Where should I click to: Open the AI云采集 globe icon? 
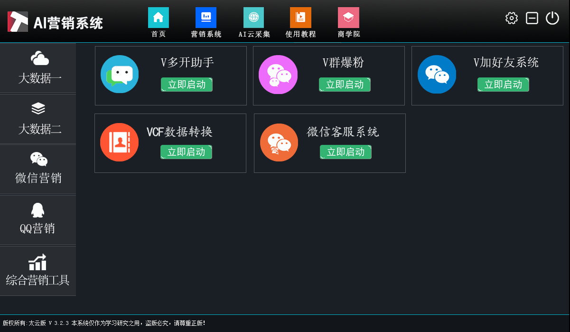click(254, 18)
